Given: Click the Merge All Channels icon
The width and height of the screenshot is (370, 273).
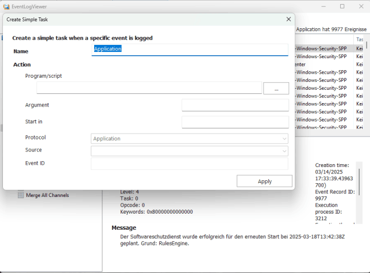Looking at the screenshot, I should pos(21,195).
